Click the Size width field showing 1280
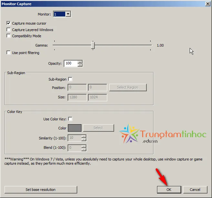 coord(77,97)
